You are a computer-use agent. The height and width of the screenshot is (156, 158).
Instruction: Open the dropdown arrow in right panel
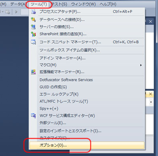[x=151, y=102]
